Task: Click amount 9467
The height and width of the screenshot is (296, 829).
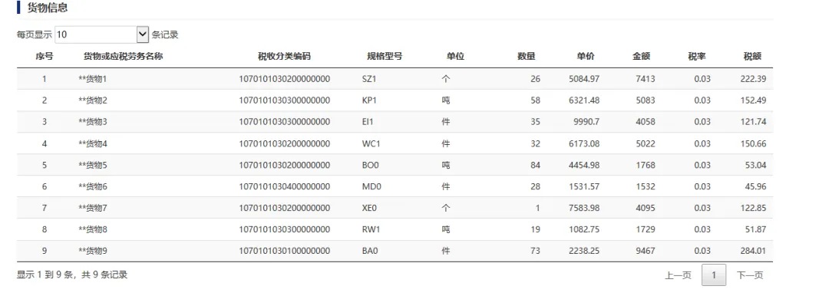Action: click(646, 251)
